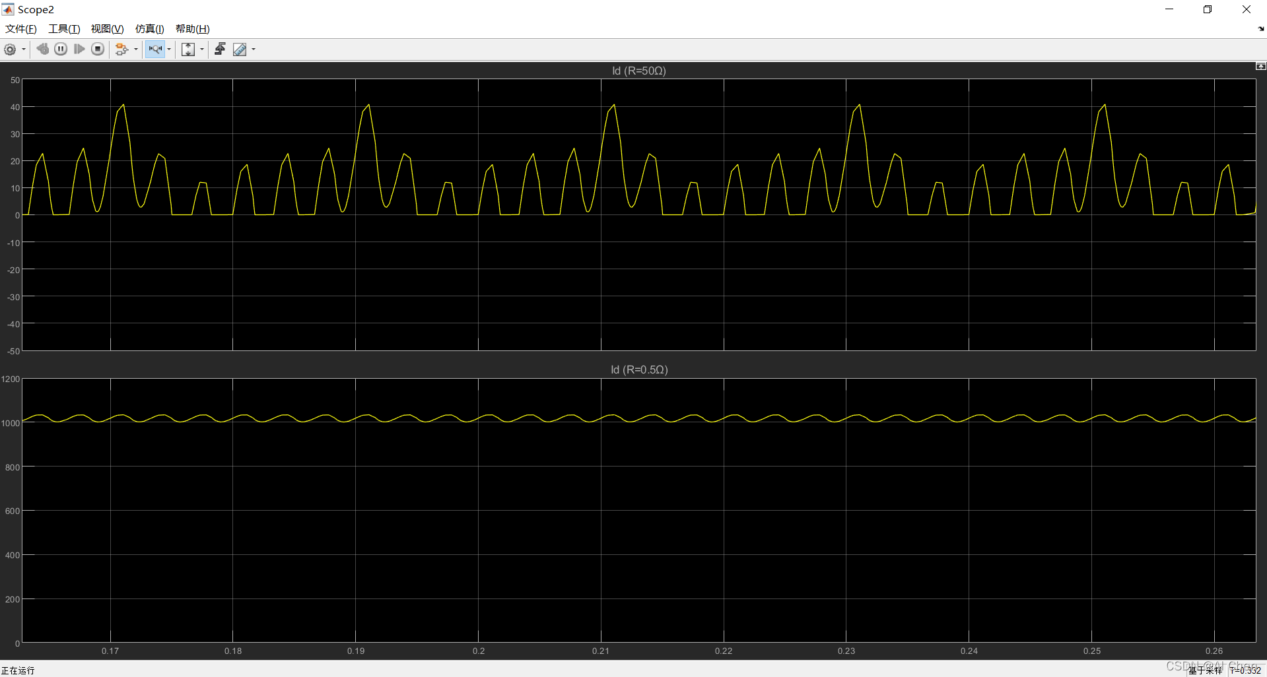Click the step forward button

coord(79,49)
